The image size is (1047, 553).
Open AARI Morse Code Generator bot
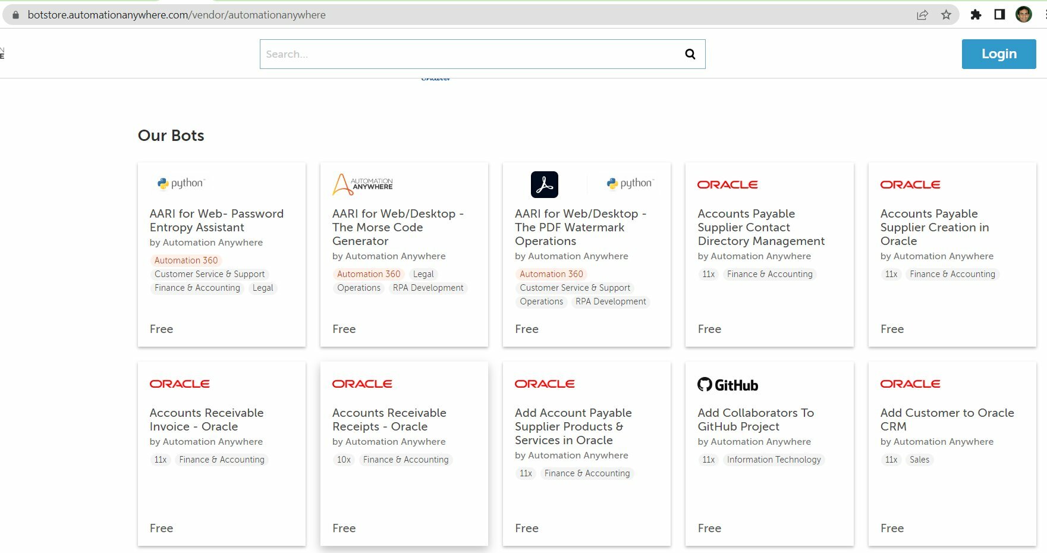[x=398, y=227]
